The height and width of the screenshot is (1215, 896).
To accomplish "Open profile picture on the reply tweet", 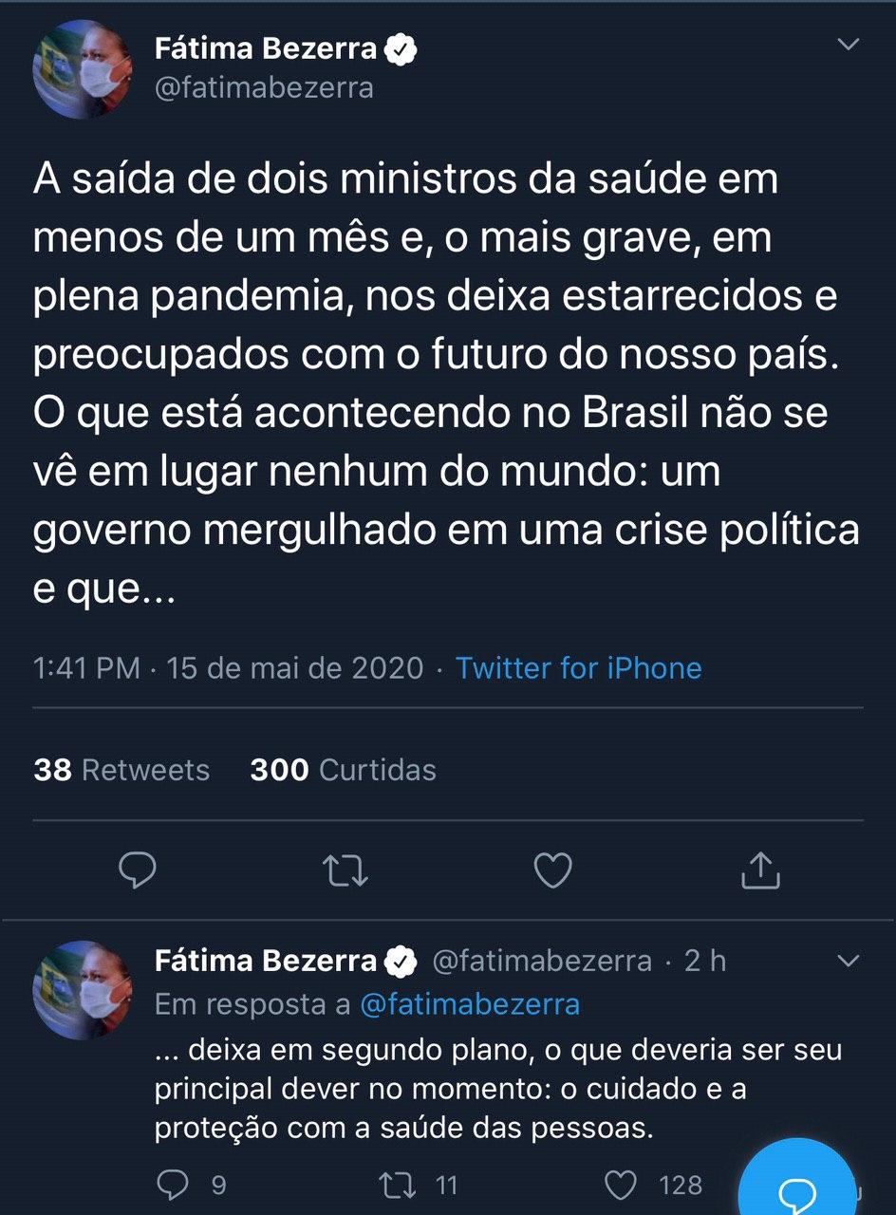I will [82, 989].
